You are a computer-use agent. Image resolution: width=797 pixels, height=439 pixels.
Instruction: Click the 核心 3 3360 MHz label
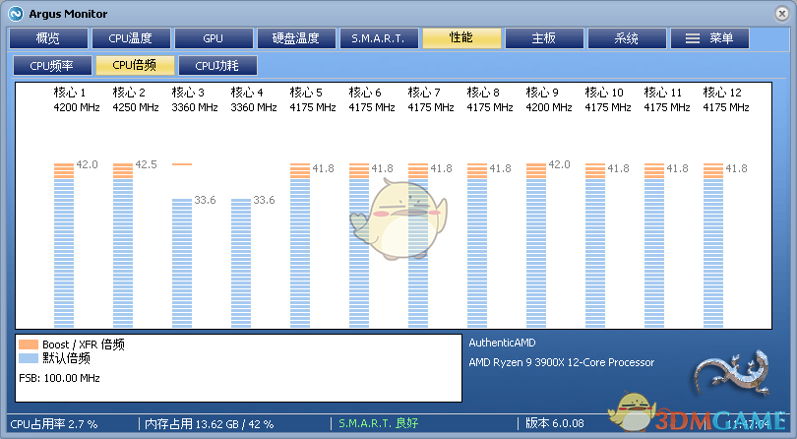click(x=195, y=107)
